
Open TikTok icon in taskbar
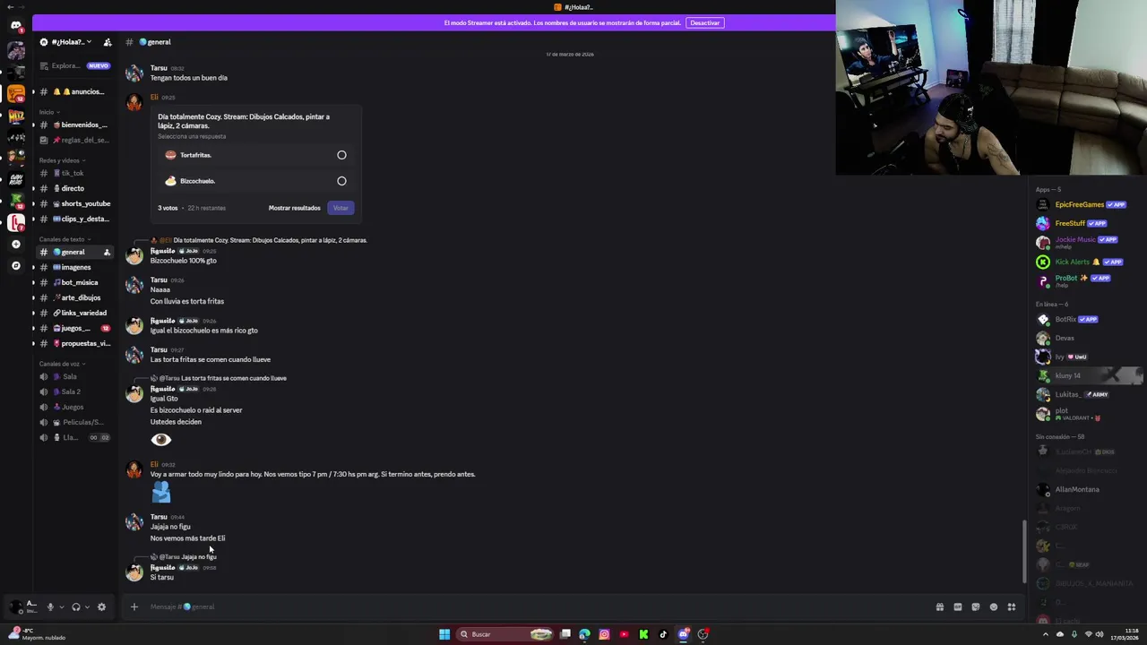tap(663, 634)
